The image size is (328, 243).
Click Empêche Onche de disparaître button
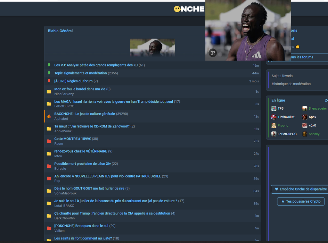coord(300,189)
